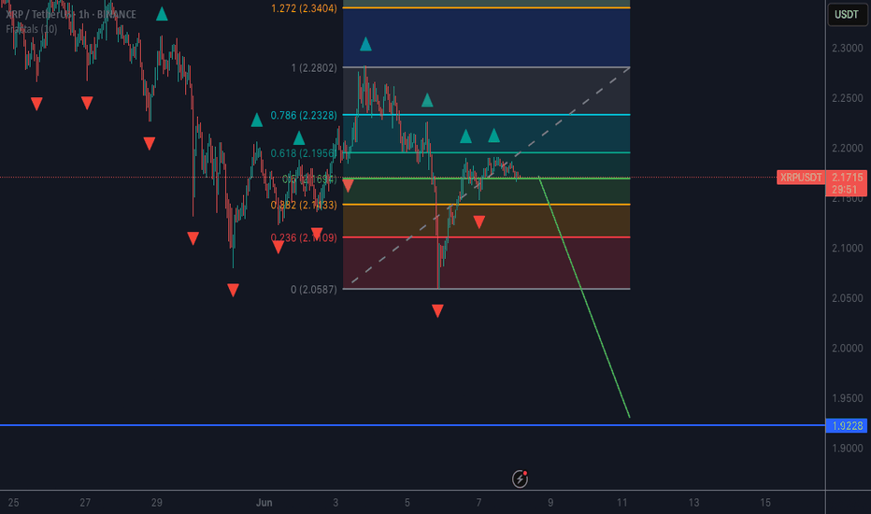This screenshot has width=871, height=514.
Task: Click the 11 date label on time axis
Action: click(622, 503)
